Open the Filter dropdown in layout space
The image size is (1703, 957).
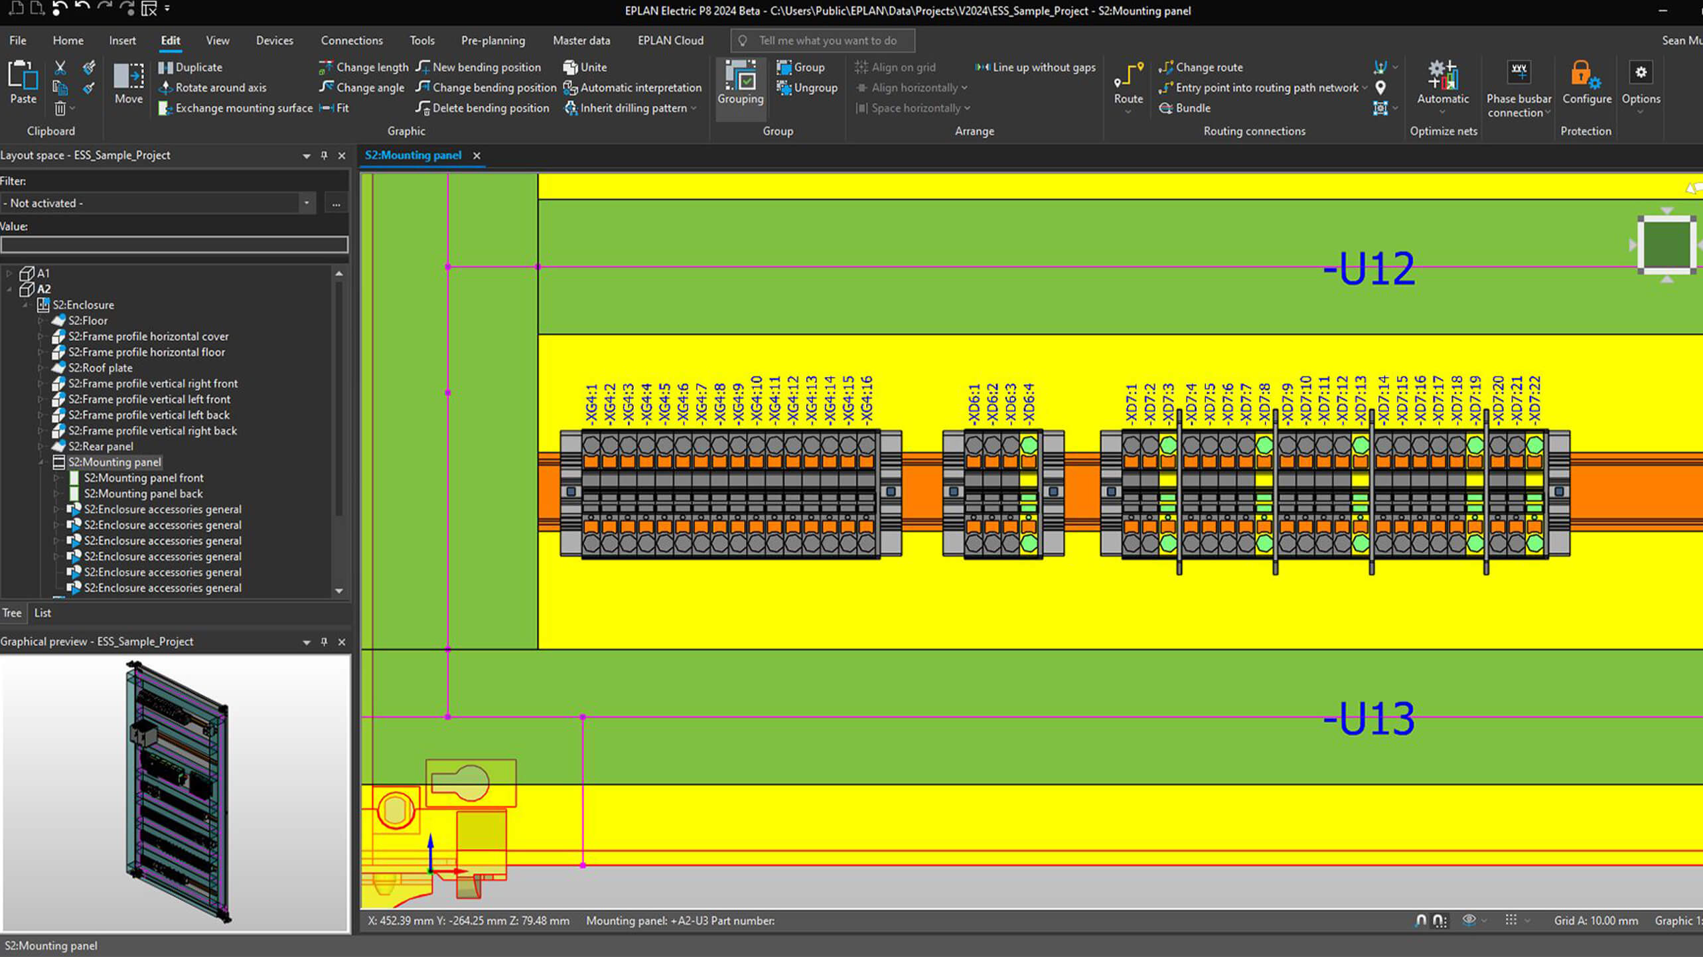coord(305,202)
